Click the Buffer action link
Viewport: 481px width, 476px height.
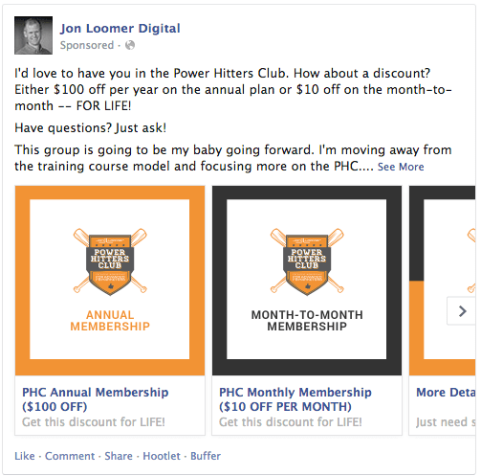(x=206, y=456)
